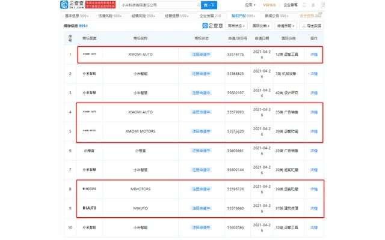View the trademark image in row 6

click(x=90, y=151)
